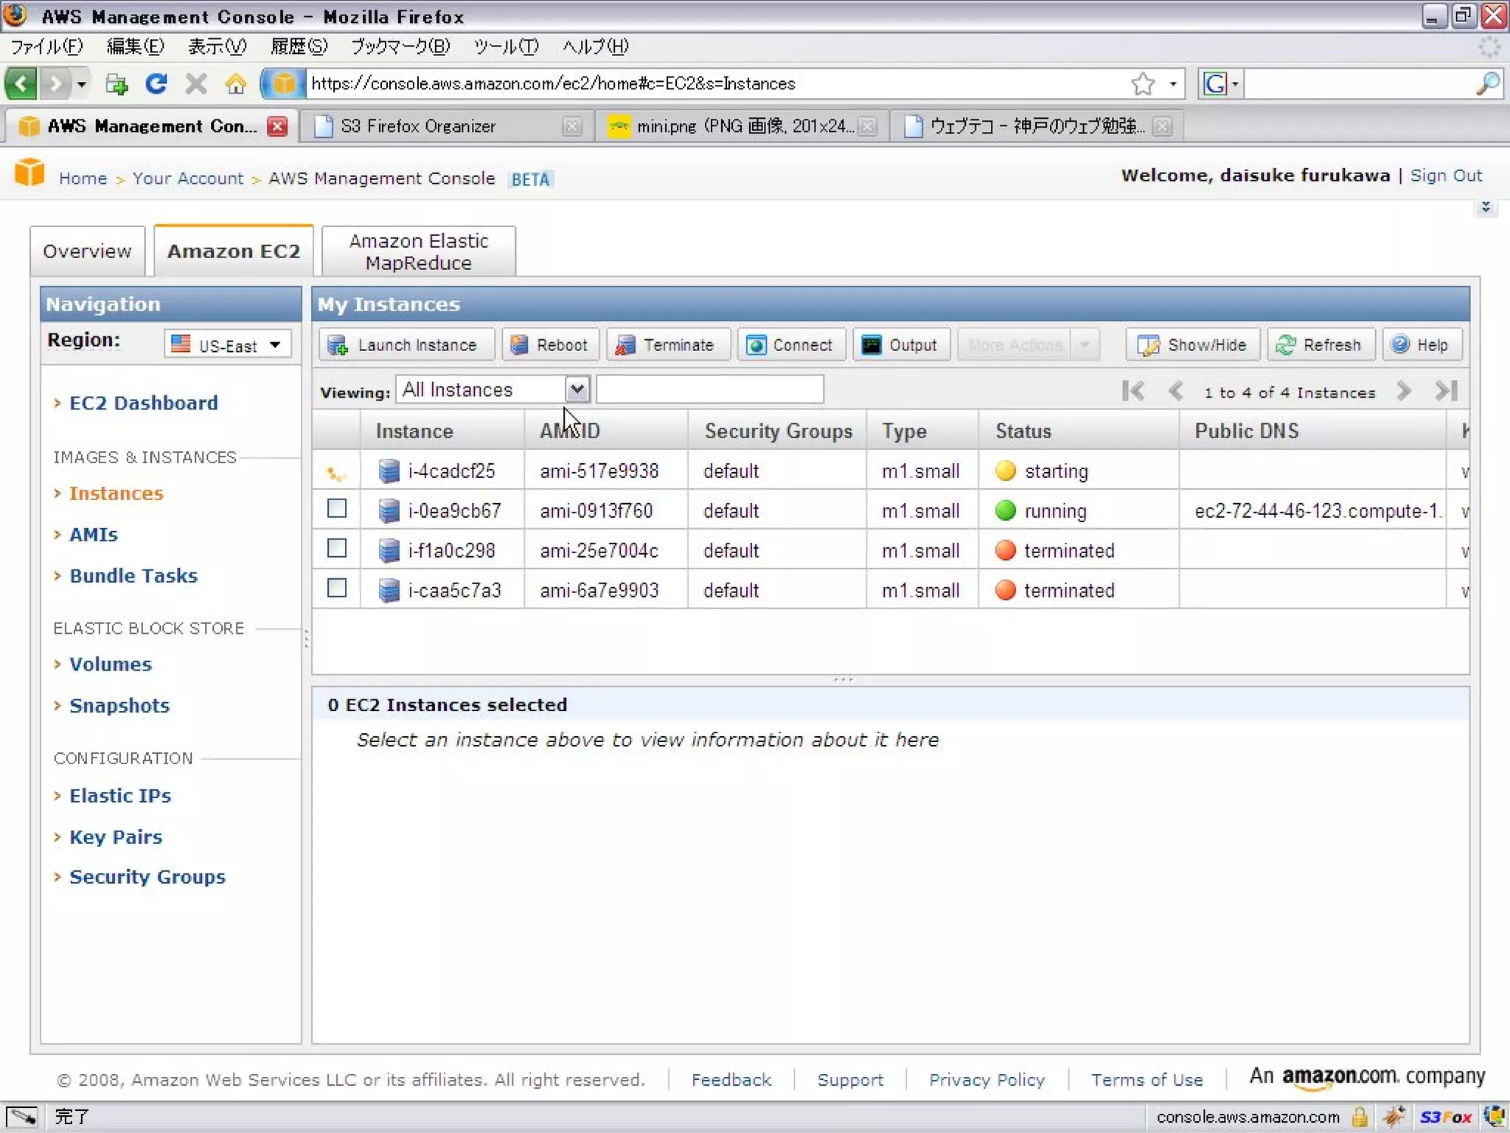Viewport: 1510px width, 1133px height.
Task: Select checkbox for instance i-0ea9cb67
Action: tap(337, 508)
